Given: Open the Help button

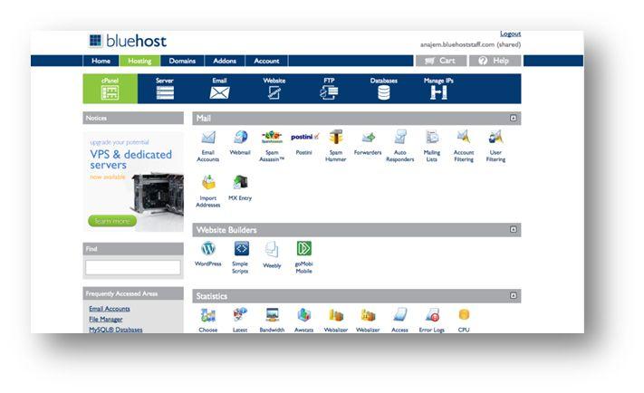Looking at the screenshot, I should (495, 61).
